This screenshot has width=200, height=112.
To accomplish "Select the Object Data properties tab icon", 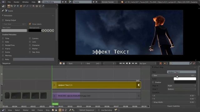I will tap(31, 6).
